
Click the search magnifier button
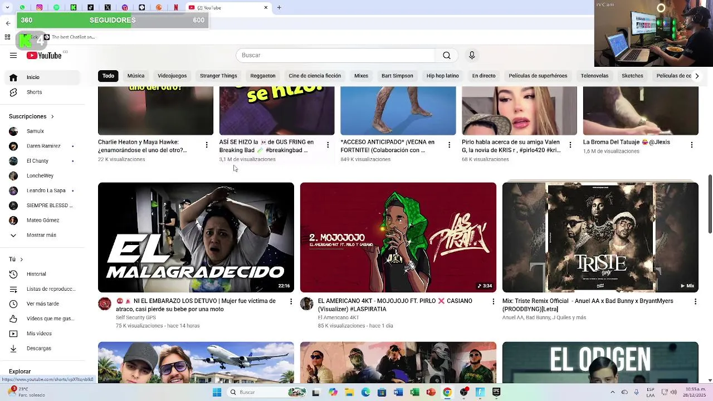pos(446,55)
